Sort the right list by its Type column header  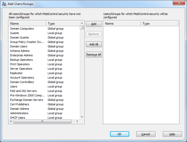(x=159, y=24)
